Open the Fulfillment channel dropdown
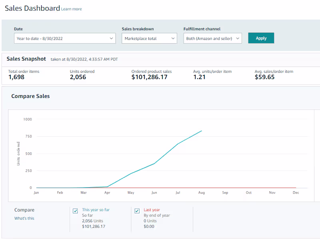The height and width of the screenshot is (240, 320). click(213, 38)
